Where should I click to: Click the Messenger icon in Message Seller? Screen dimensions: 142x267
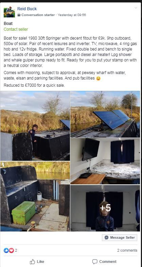[x=106, y=238]
